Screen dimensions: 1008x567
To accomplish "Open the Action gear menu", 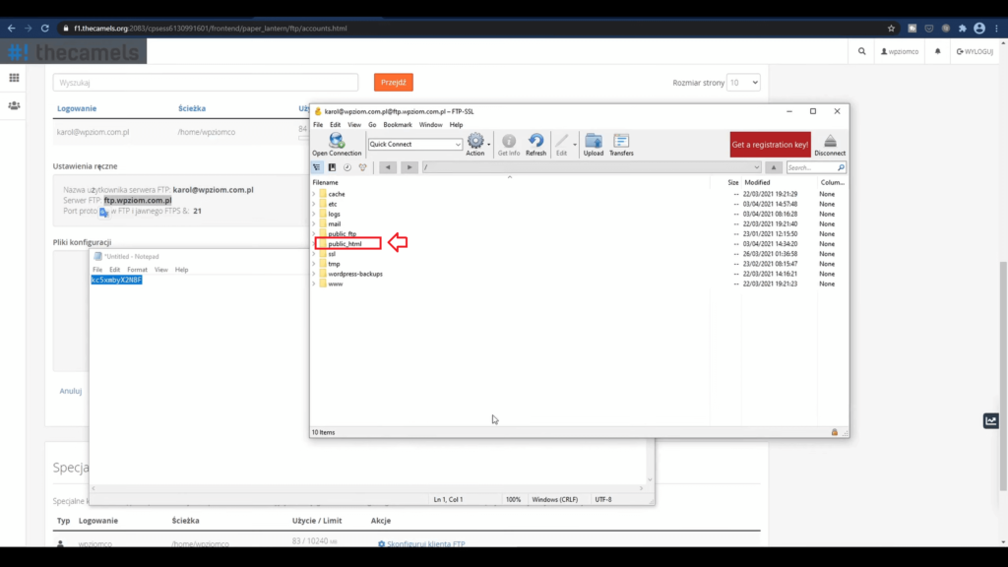I will (476, 142).
